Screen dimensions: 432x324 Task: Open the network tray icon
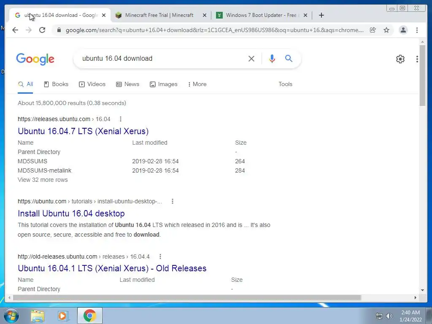coord(379,316)
